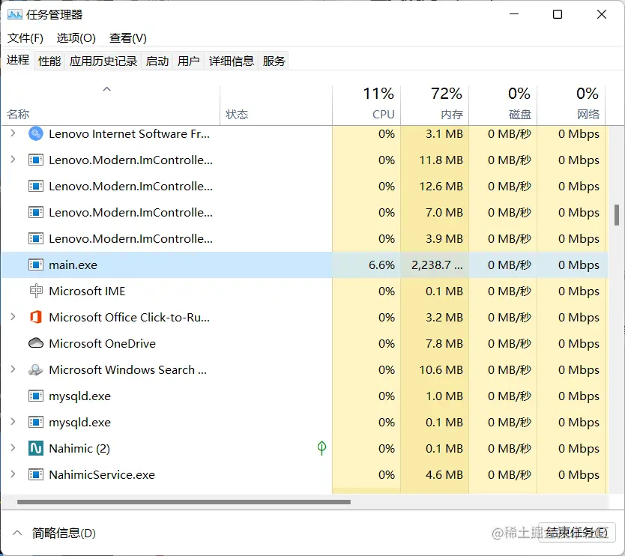Click the 7.8 MB memory value of OneDrive
This screenshot has width=625, height=556.
pyautogui.click(x=444, y=343)
